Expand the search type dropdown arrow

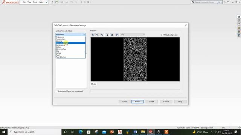point(221,2)
